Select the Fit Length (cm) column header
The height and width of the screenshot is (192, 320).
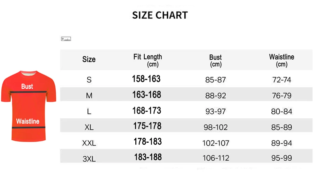[148, 60]
